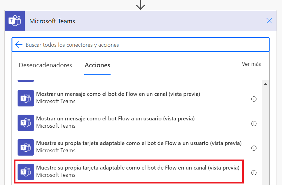Open info for the channel bot message action
Viewport: 282px width, 185px height.
pyautogui.click(x=254, y=99)
